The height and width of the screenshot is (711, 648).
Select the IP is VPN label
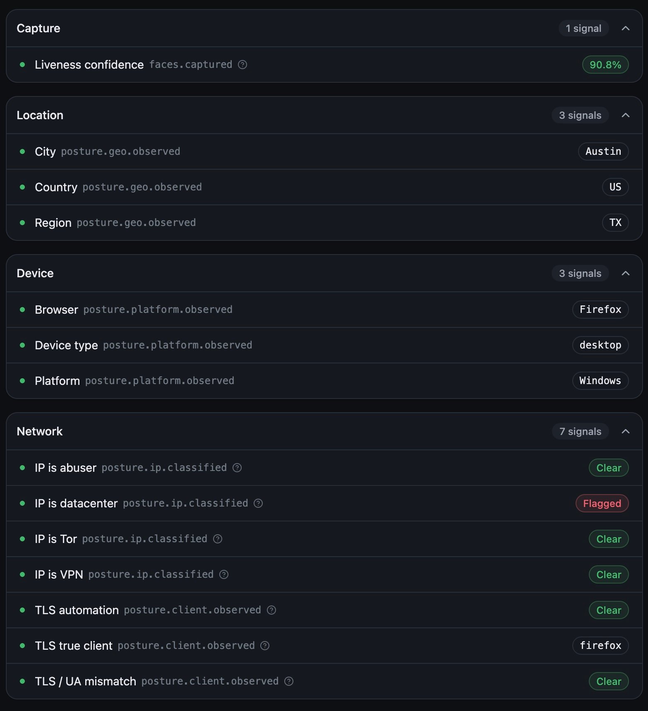click(59, 574)
